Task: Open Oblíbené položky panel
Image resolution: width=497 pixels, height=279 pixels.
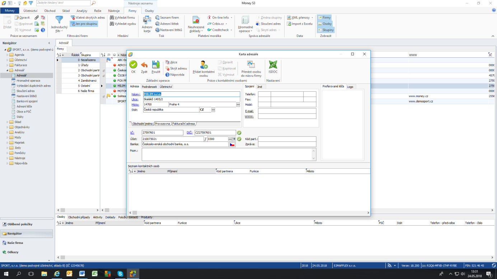Action: (27, 224)
